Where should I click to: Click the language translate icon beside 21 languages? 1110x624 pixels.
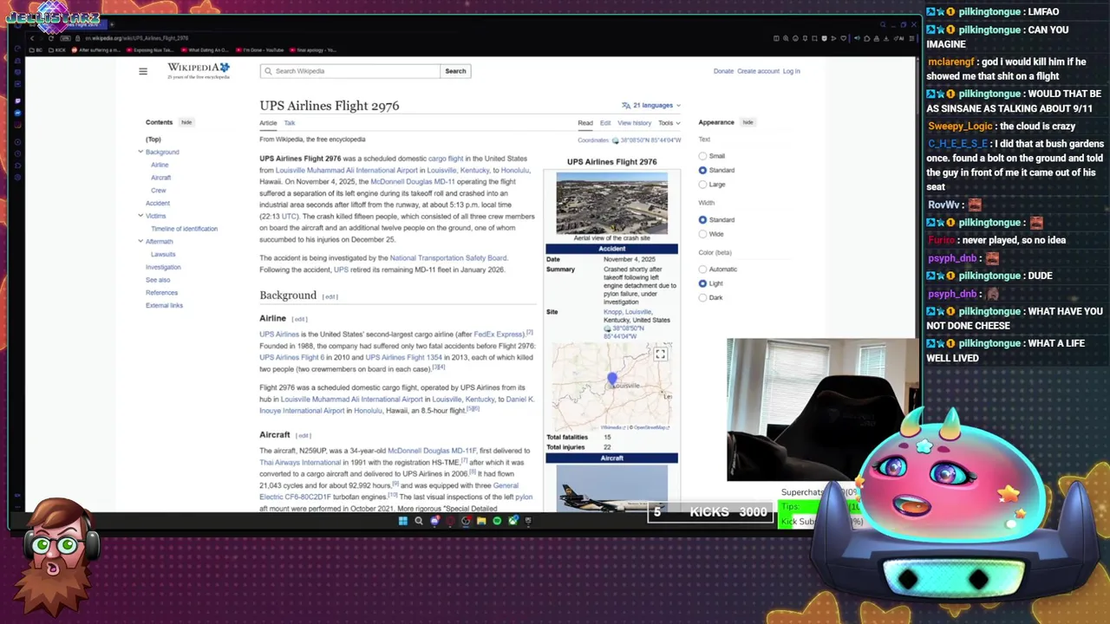coord(626,105)
